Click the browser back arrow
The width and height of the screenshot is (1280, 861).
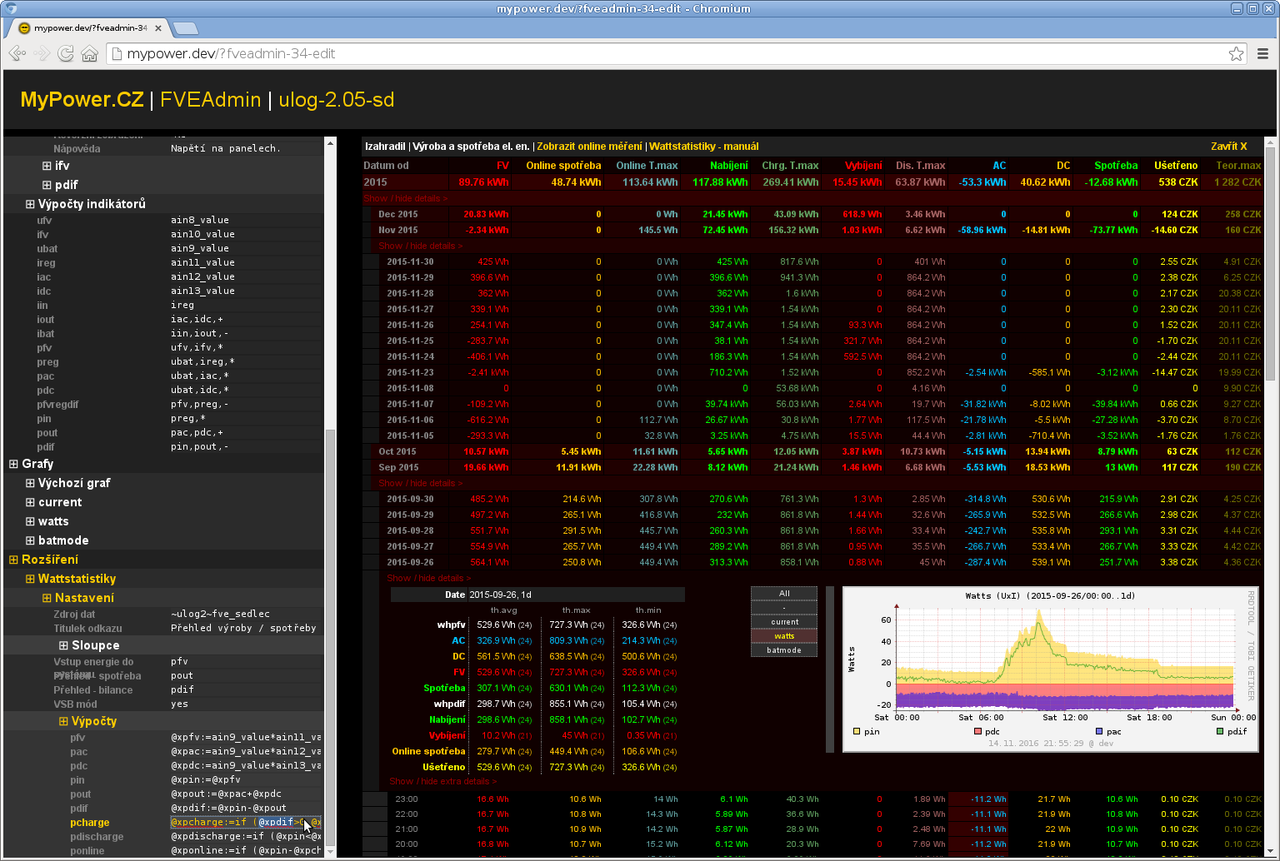(x=17, y=54)
